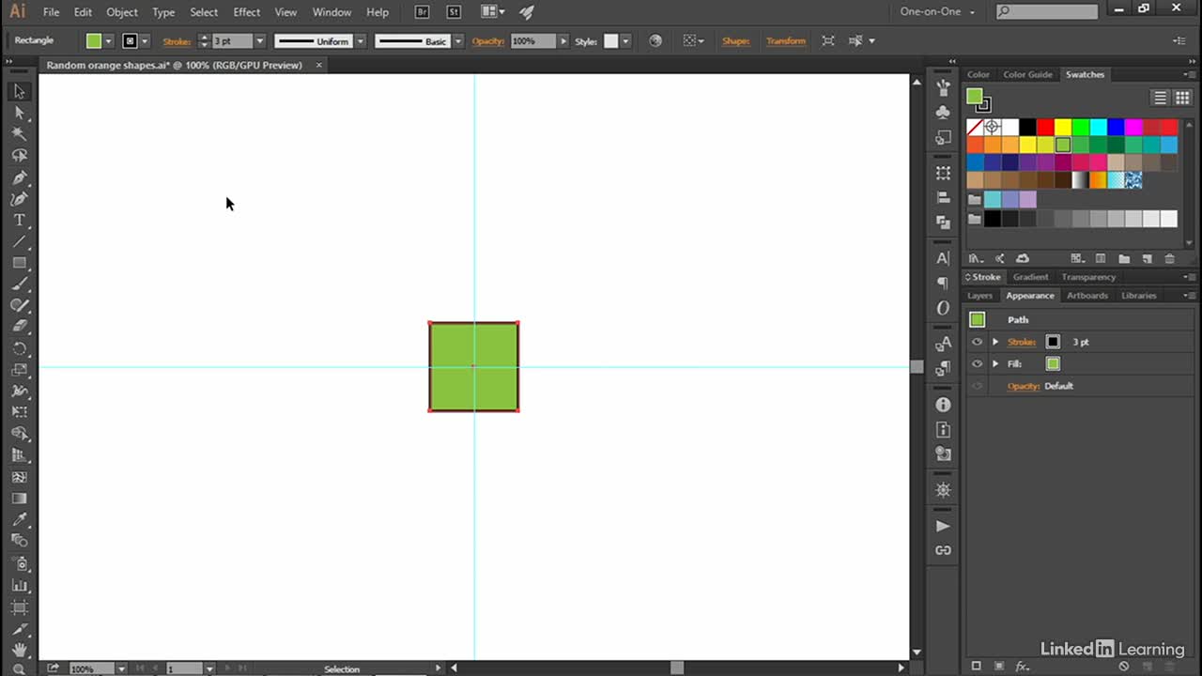Open the zoom level dropdown at bottom
This screenshot has width=1202, height=676.
(122, 668)
